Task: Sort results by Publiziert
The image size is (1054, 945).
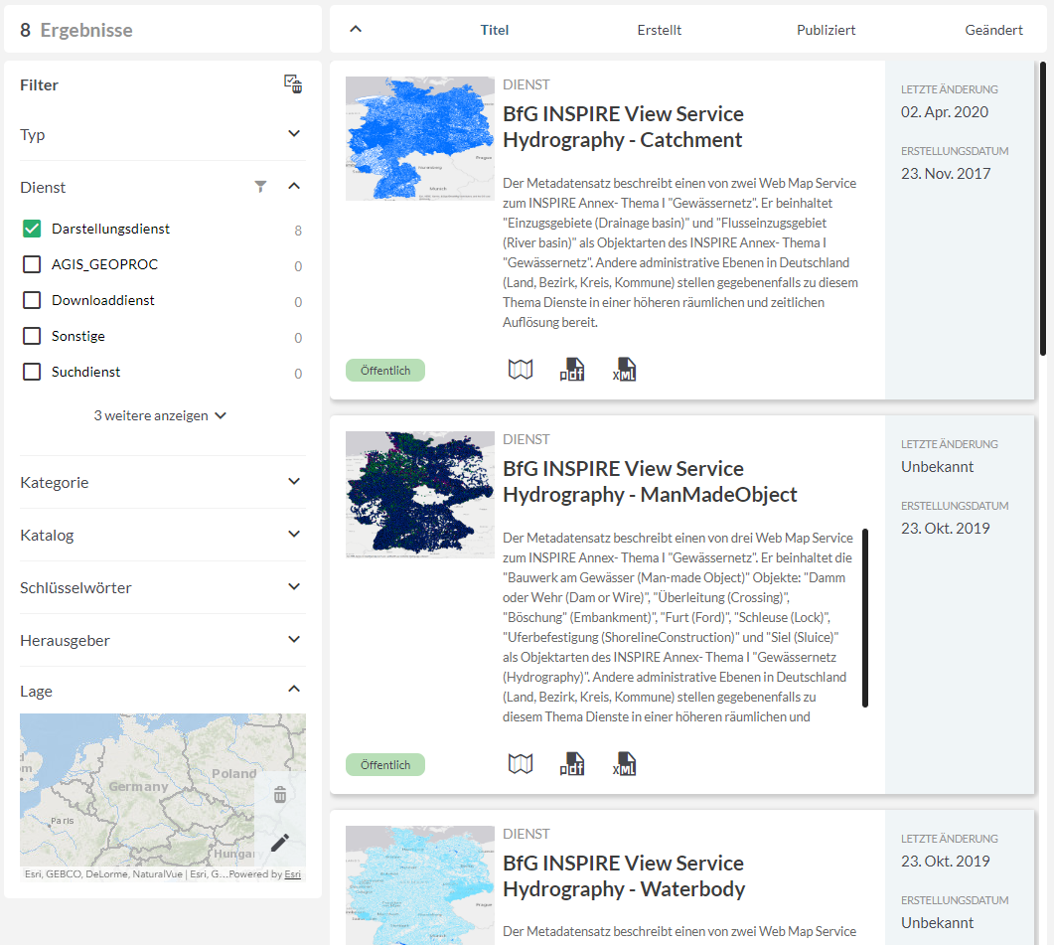Action: (826, 30)
